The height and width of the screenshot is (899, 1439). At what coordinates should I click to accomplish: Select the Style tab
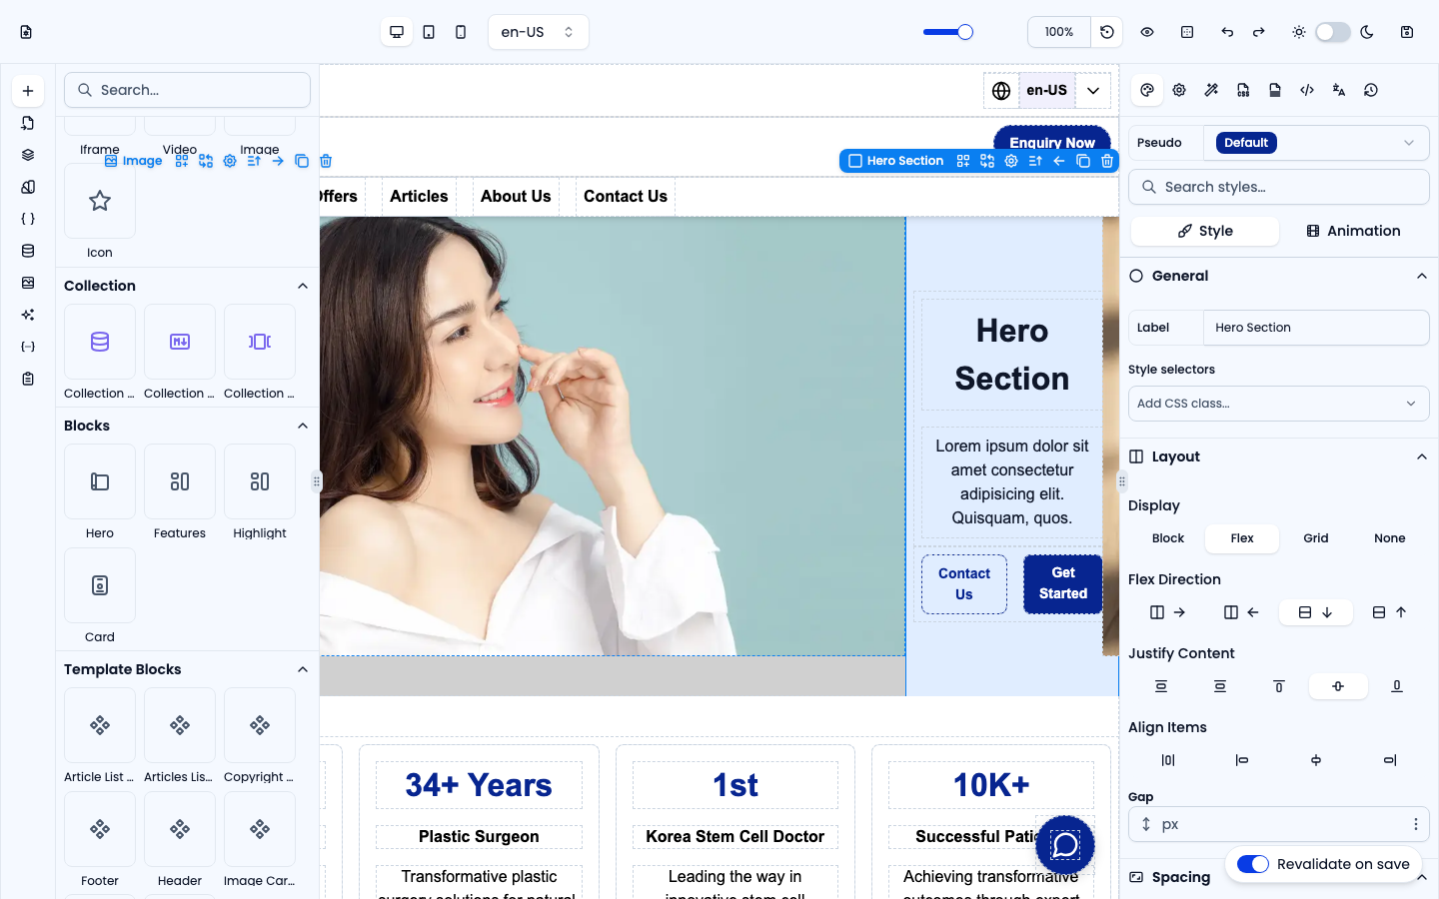coord(1205,231)
